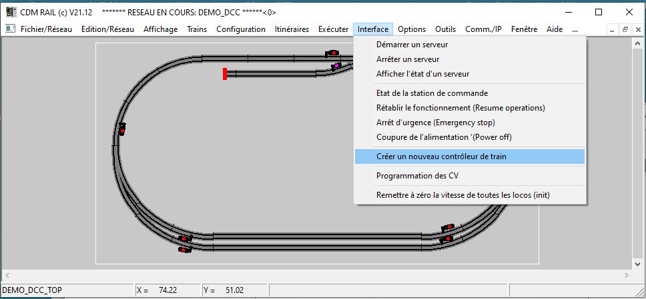Image resolution: width=646 pixels, height=299 pixels.
Task: Open the Affichage menu
Action: click(x=160, y=29)
